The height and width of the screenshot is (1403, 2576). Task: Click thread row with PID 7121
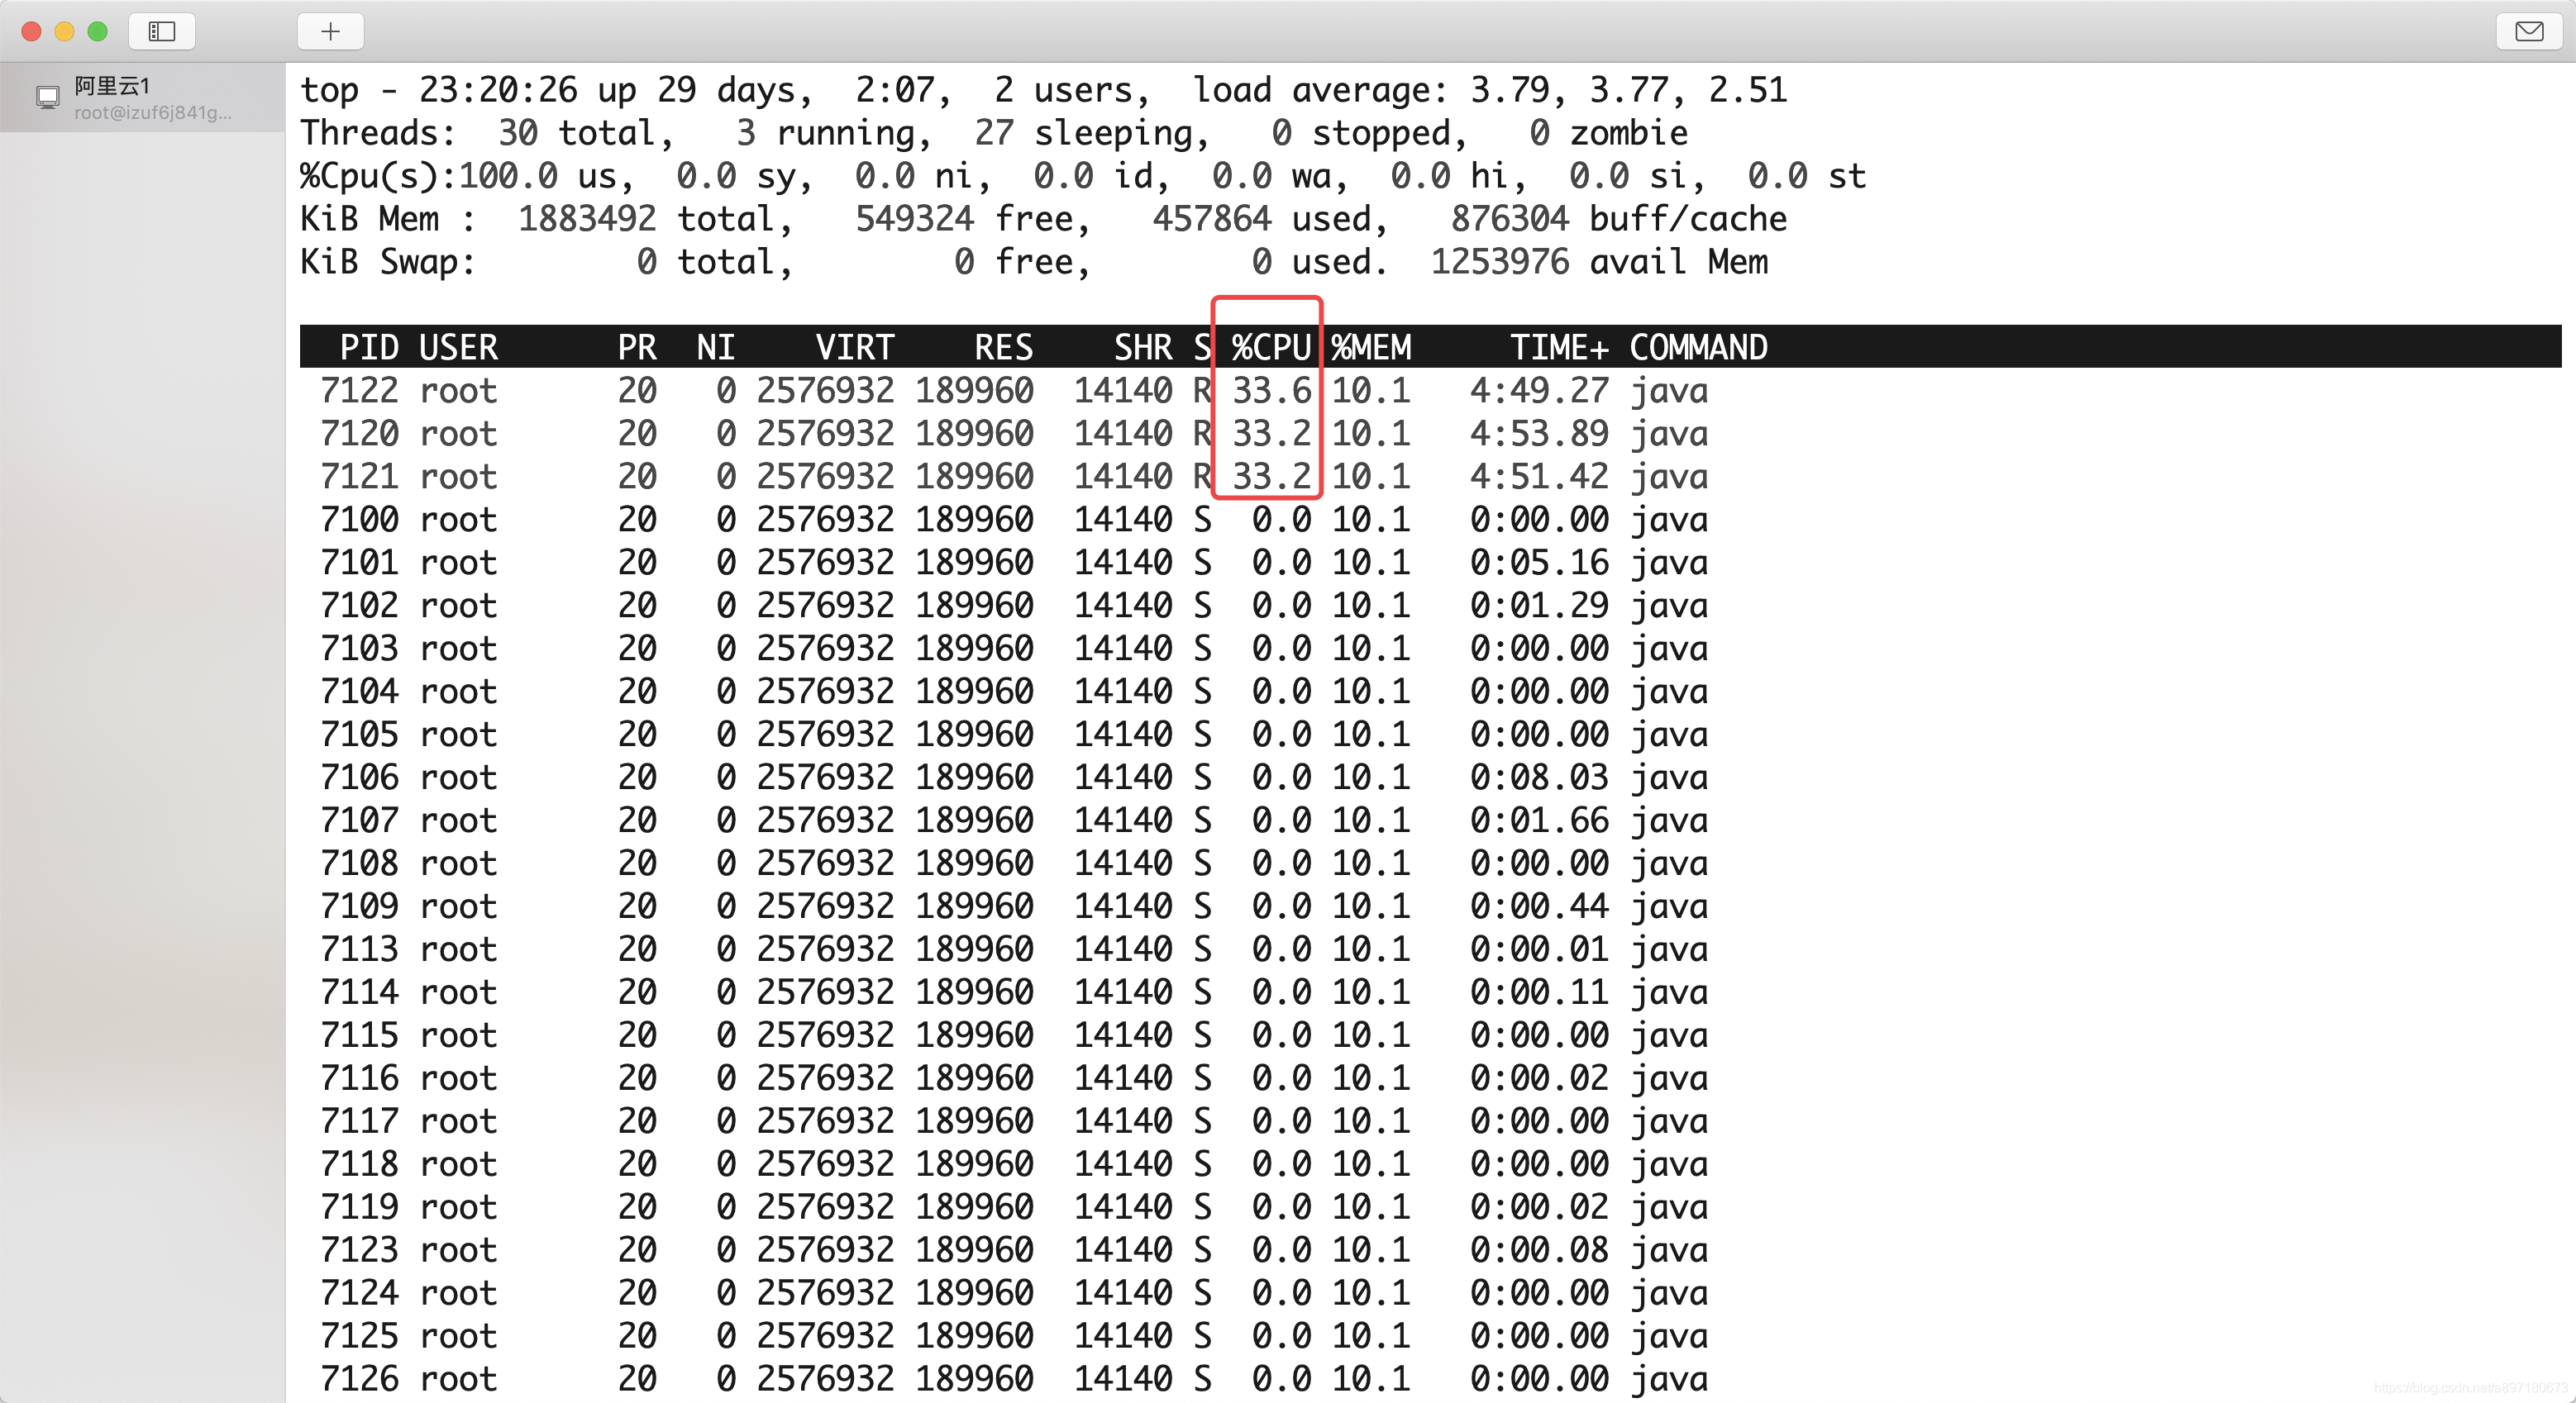coord(359,477)
